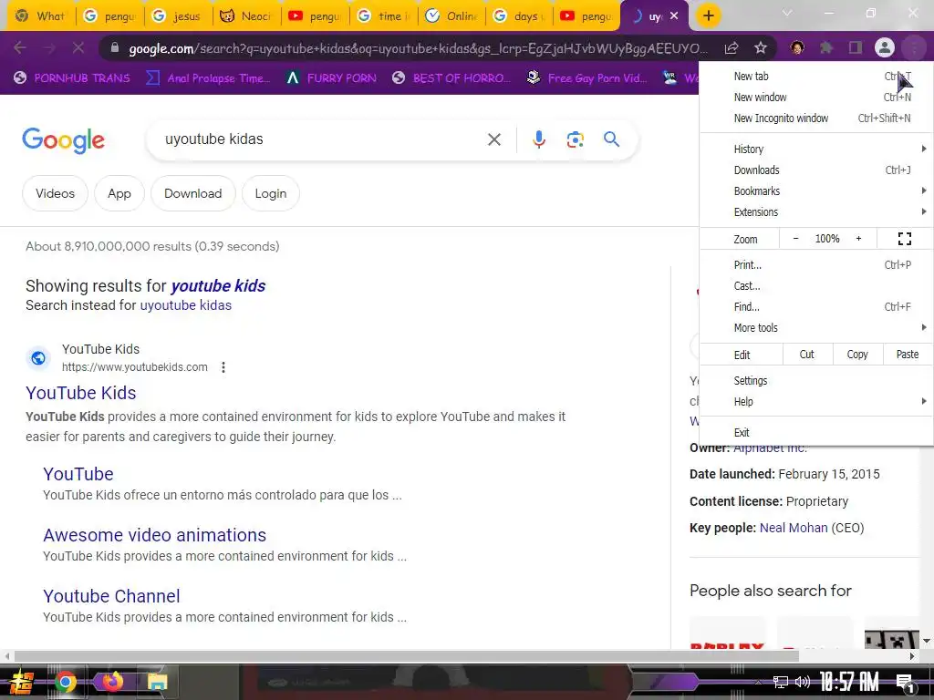Open the Neal Mohan link
The image size is (934, 700).
pyautogui.click(x=794, y=528)
